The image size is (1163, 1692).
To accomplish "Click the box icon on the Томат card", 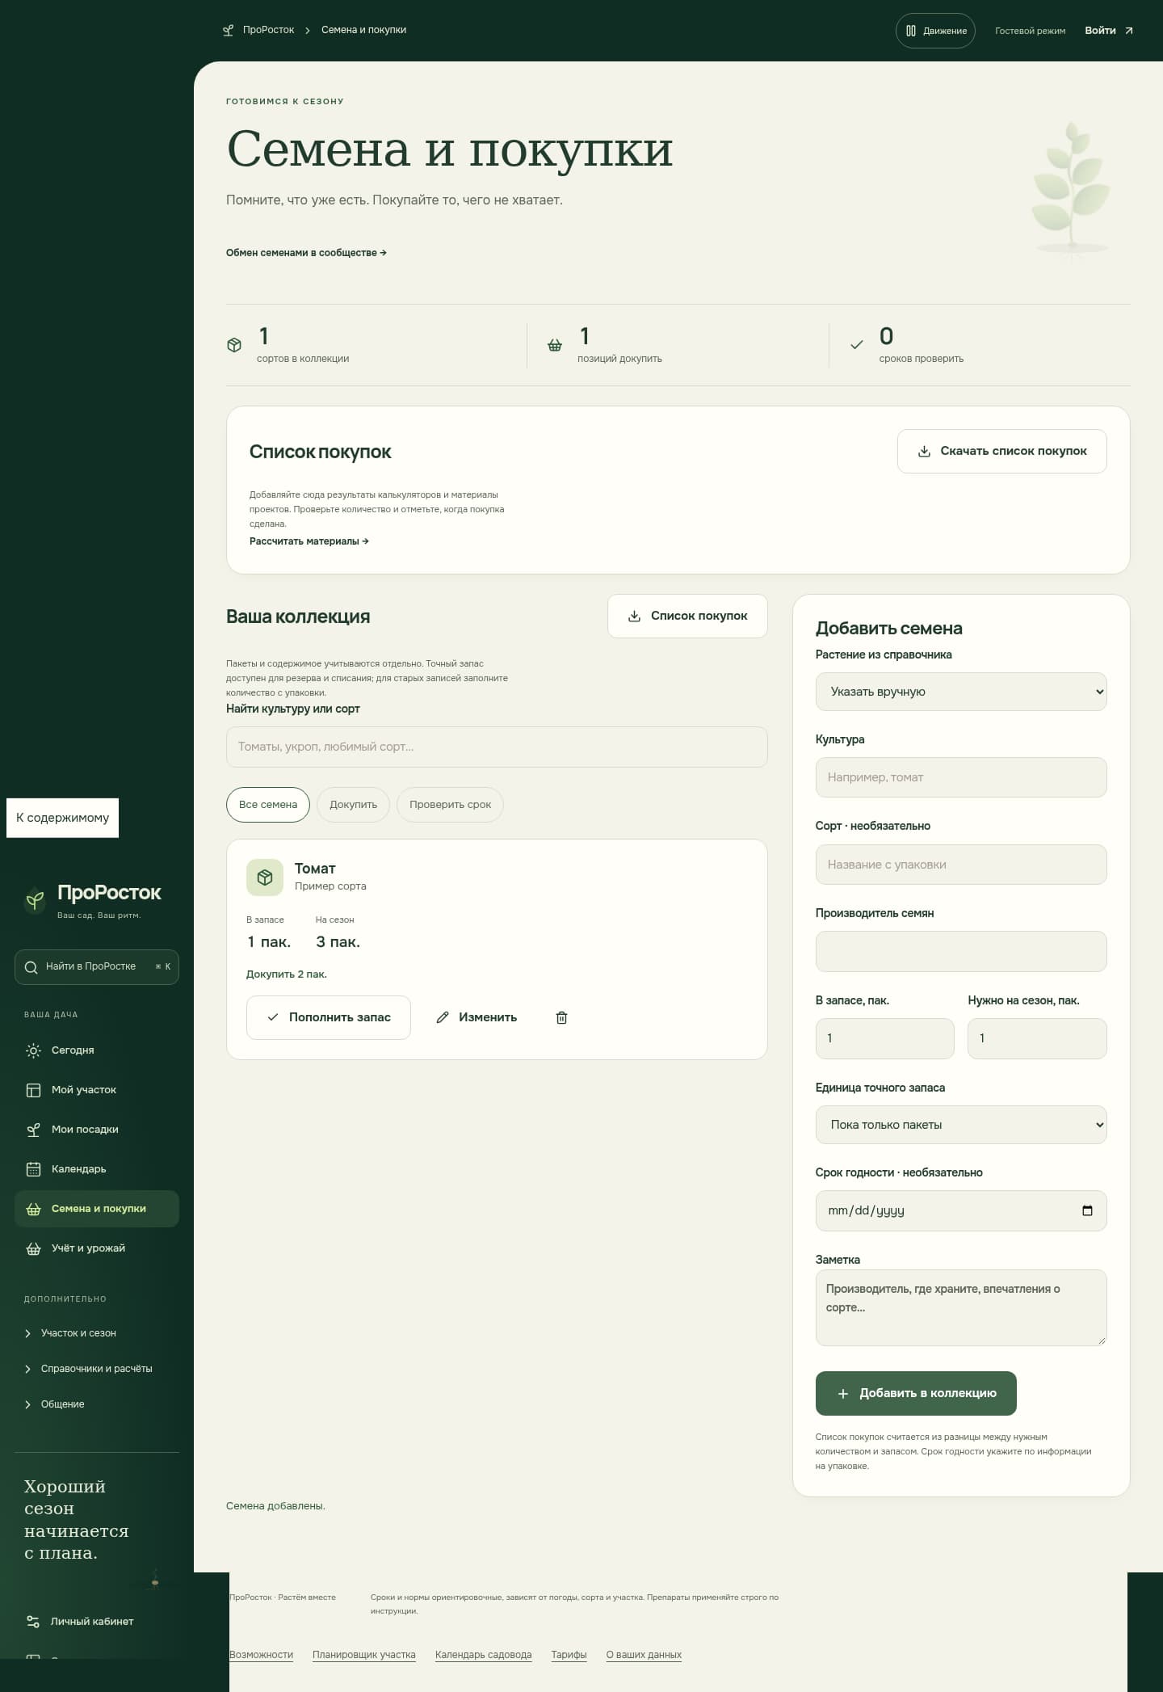I will point(265,878).
